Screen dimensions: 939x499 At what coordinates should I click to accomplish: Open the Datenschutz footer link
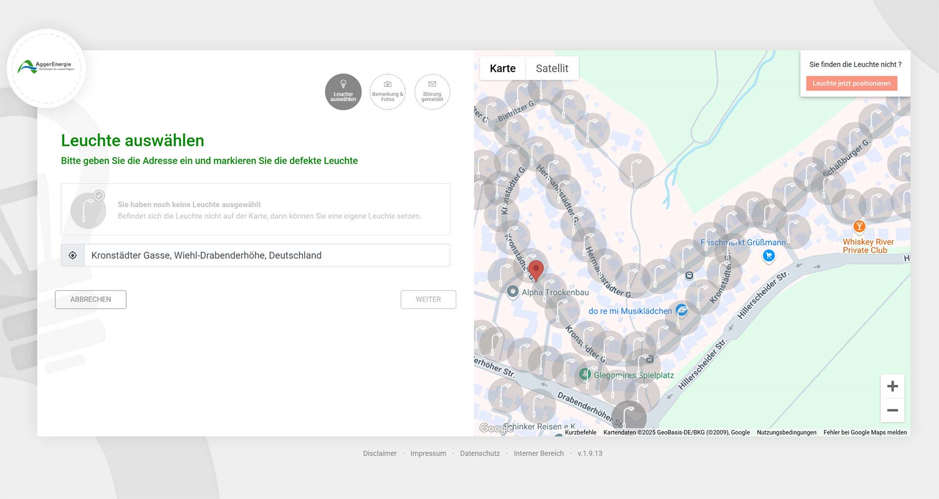tap(480, 454)
